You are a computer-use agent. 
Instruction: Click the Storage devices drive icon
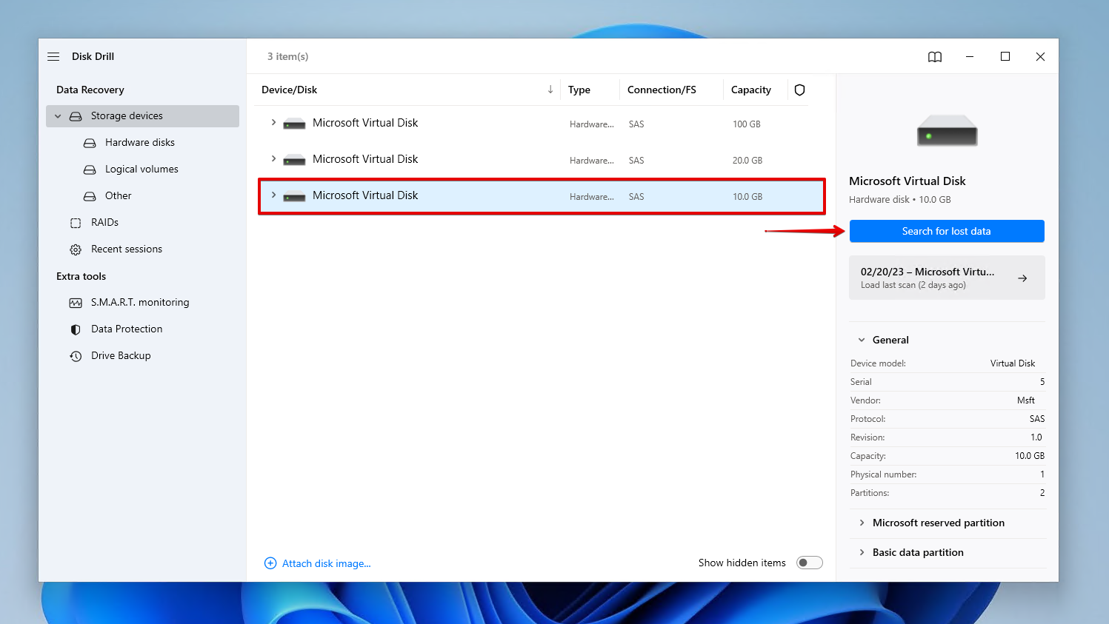click(76, 116)
